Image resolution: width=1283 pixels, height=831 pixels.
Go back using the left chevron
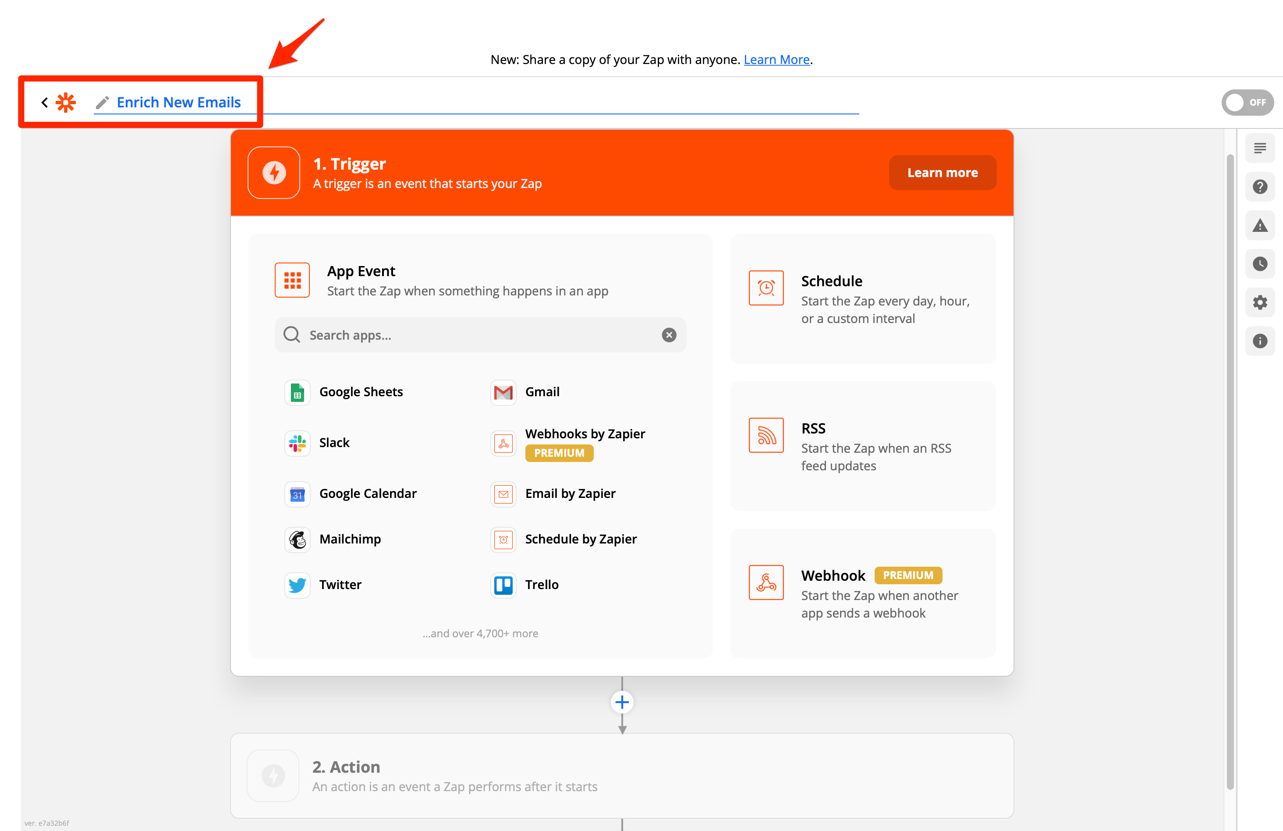(45, 102)
